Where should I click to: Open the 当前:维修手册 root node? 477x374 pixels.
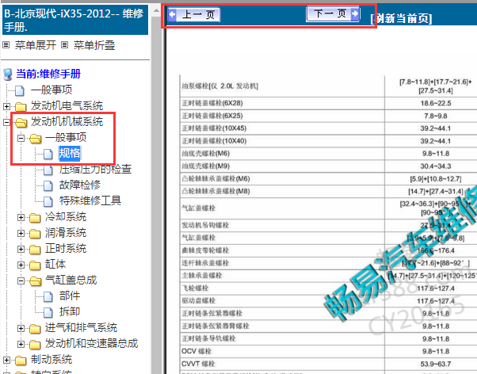click(48, 74)
